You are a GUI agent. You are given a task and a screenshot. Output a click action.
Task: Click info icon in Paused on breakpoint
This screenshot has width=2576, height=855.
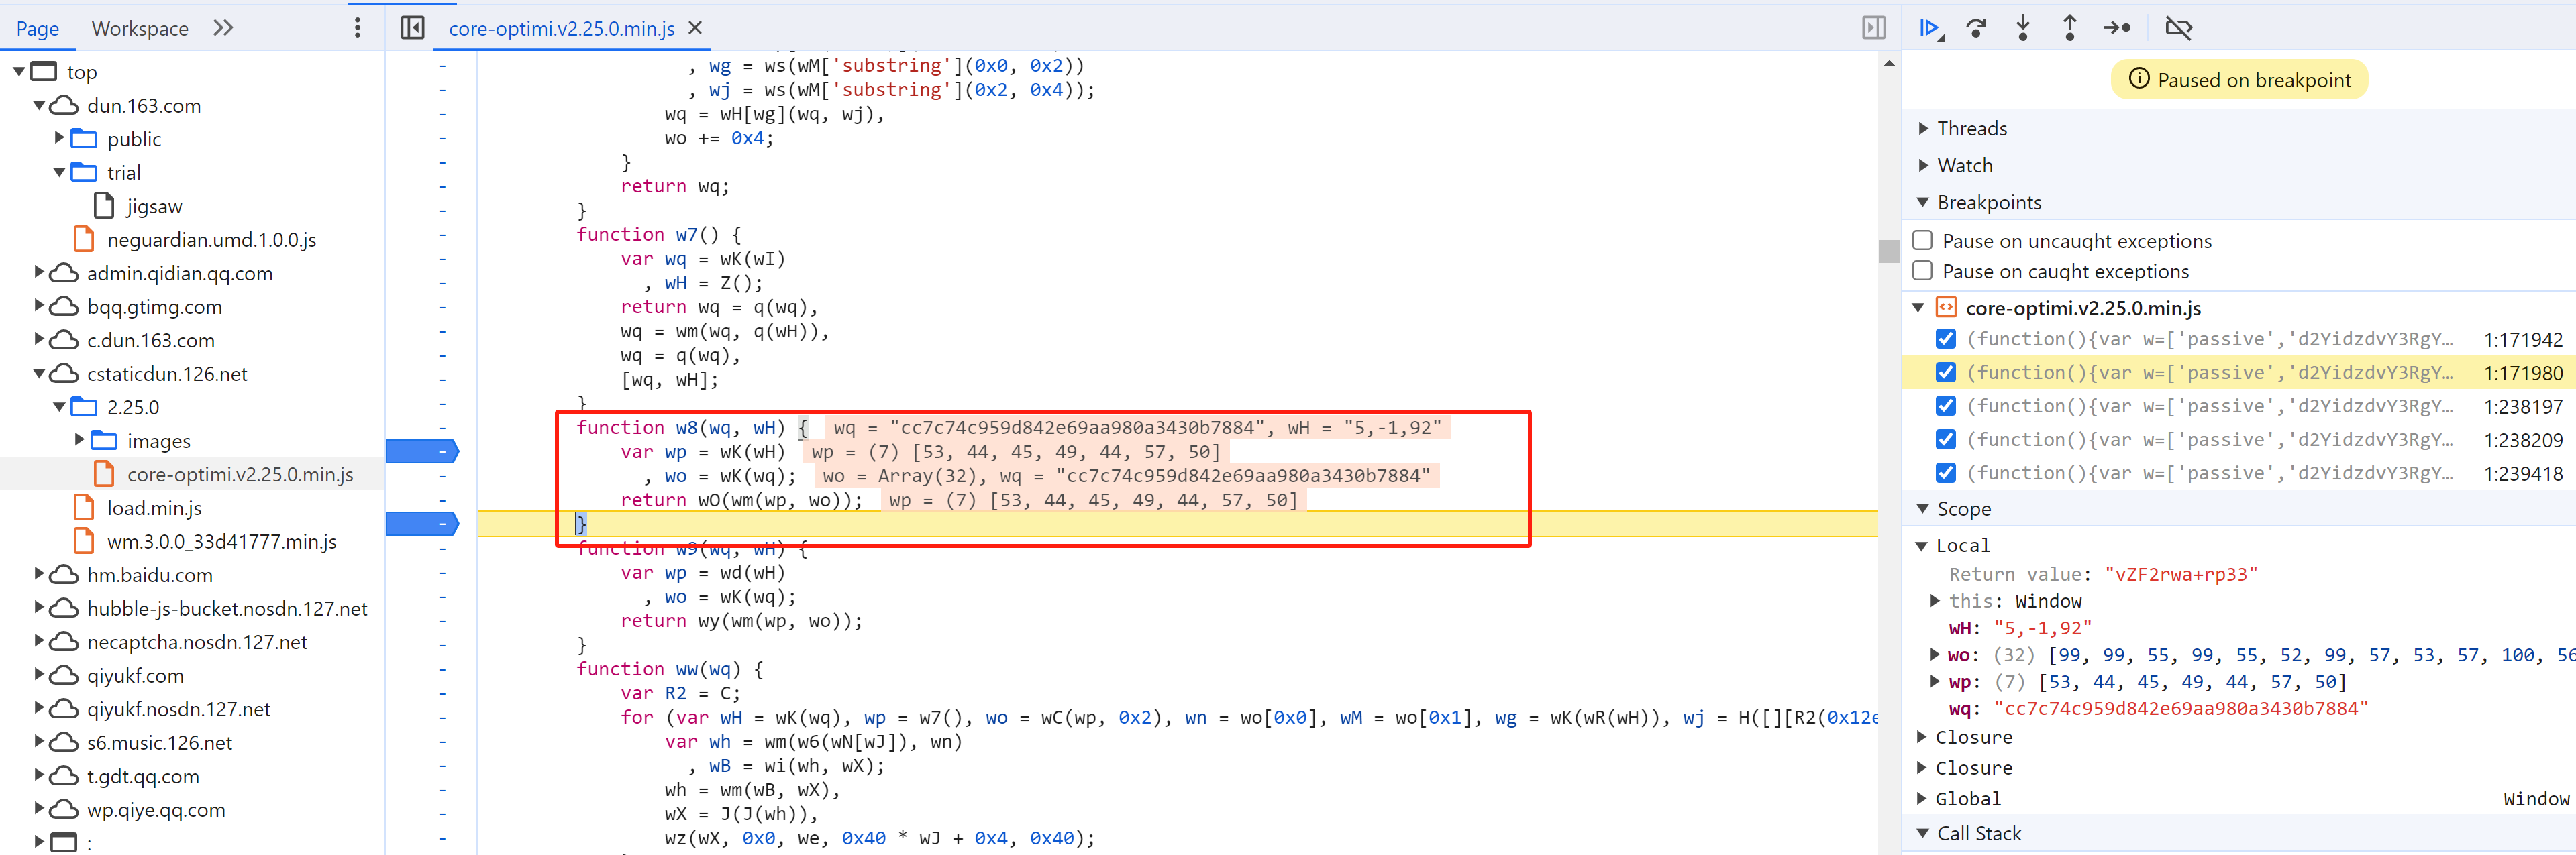(2138, 79)
